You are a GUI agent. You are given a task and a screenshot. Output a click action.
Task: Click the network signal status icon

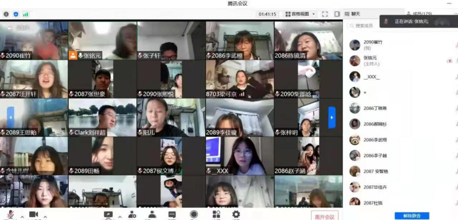pos(25,14)
